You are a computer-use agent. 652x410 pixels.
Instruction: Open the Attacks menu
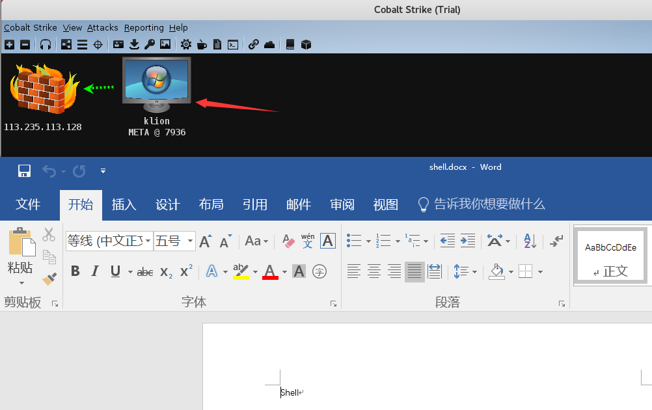[x=102, y=27]
